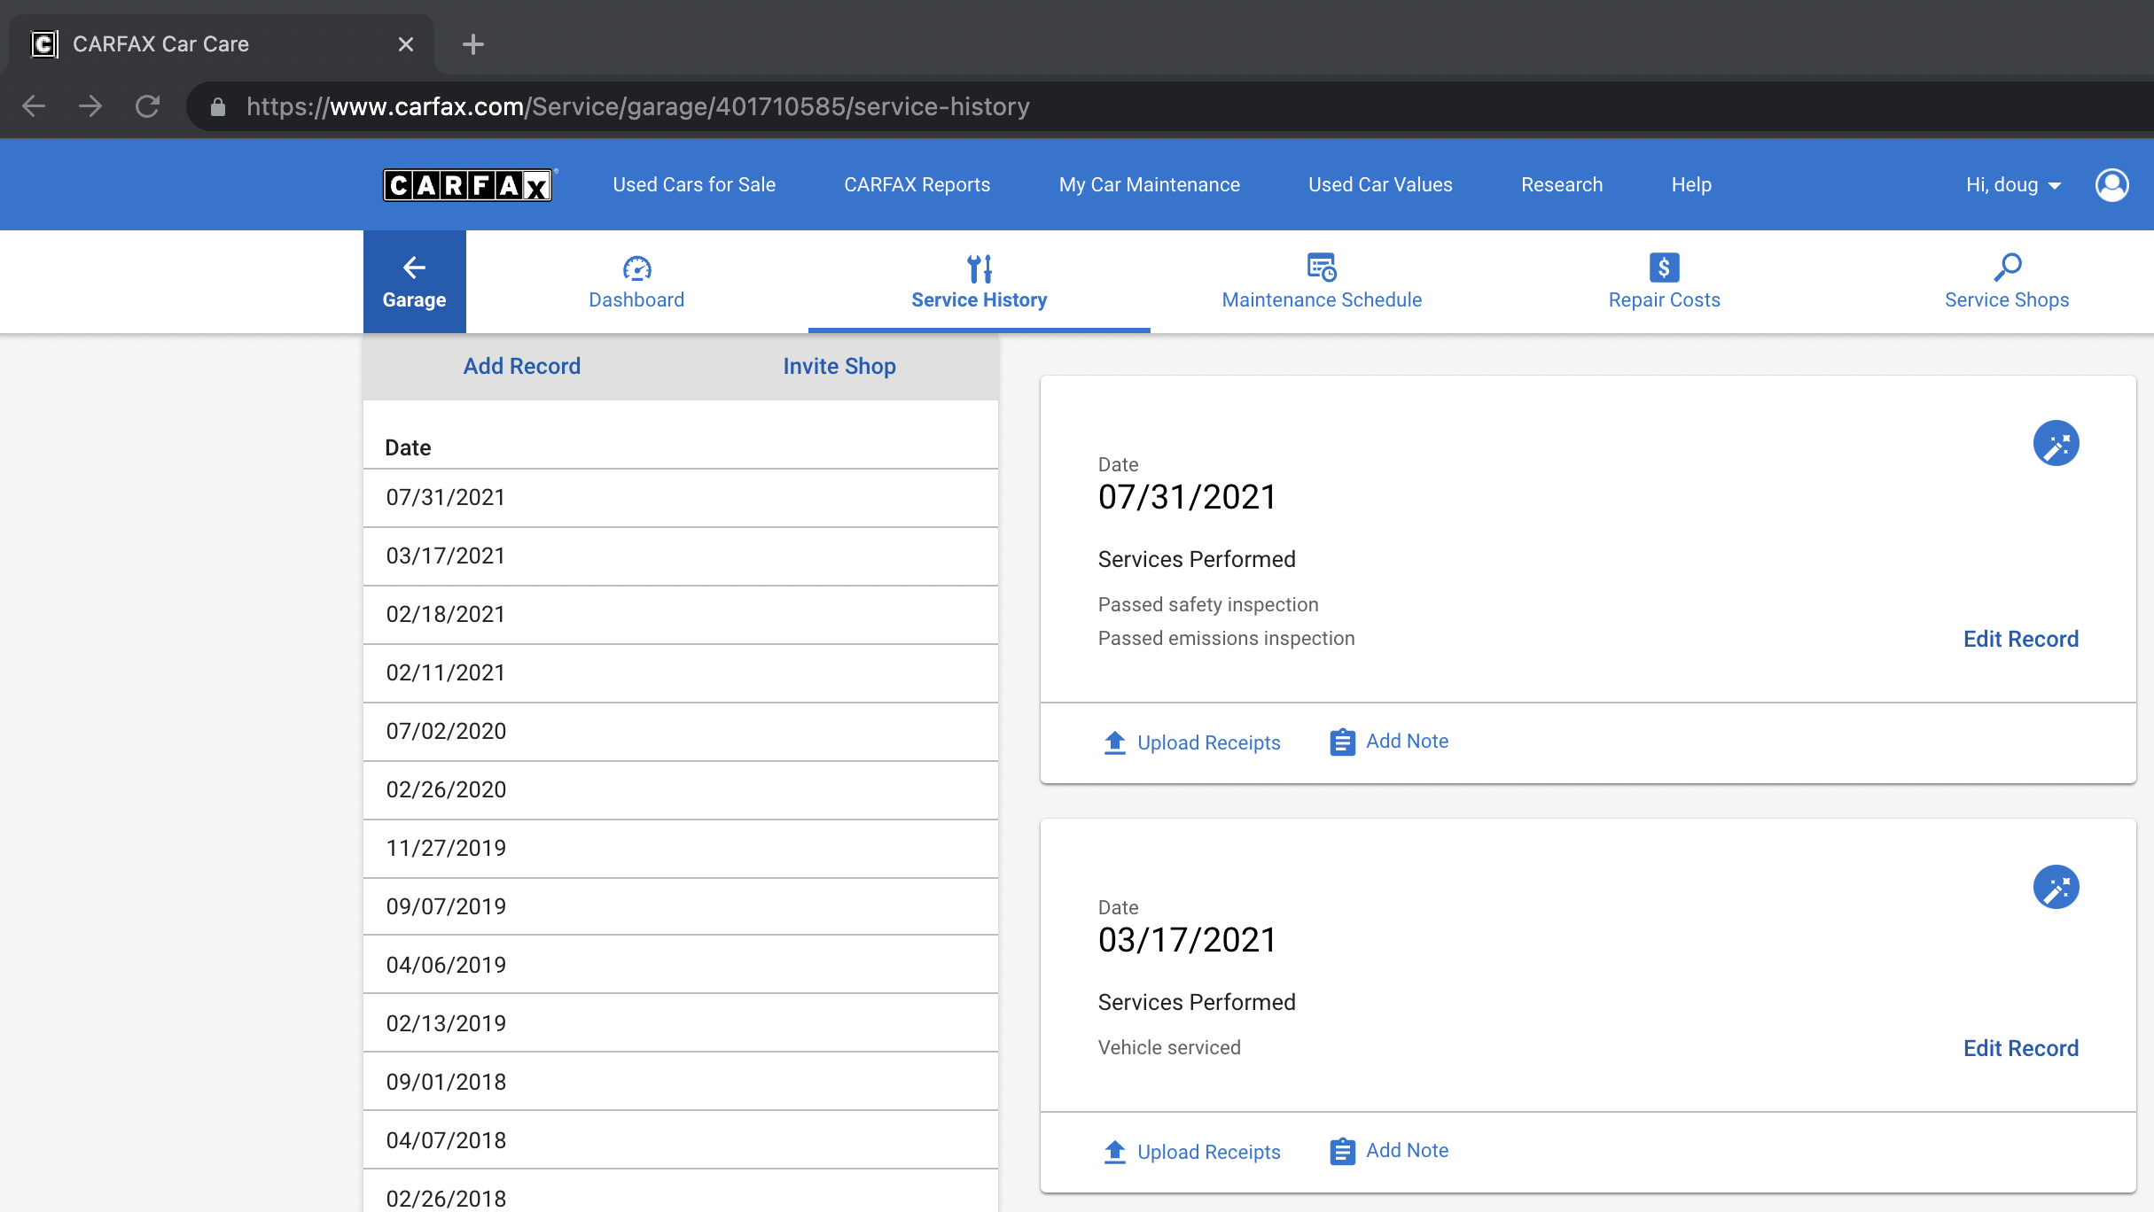Select the 04/07/2018 date row
The image size is (2154, 1212).
click(x=681, y=1140)
